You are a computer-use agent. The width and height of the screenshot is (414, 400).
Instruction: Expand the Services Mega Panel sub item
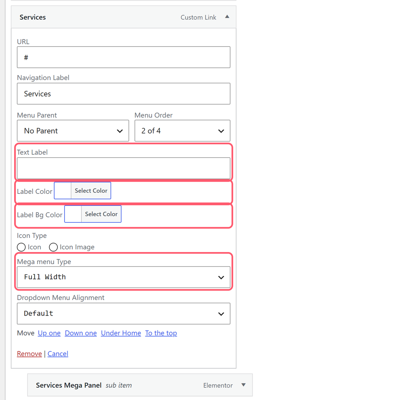point(244,385)
